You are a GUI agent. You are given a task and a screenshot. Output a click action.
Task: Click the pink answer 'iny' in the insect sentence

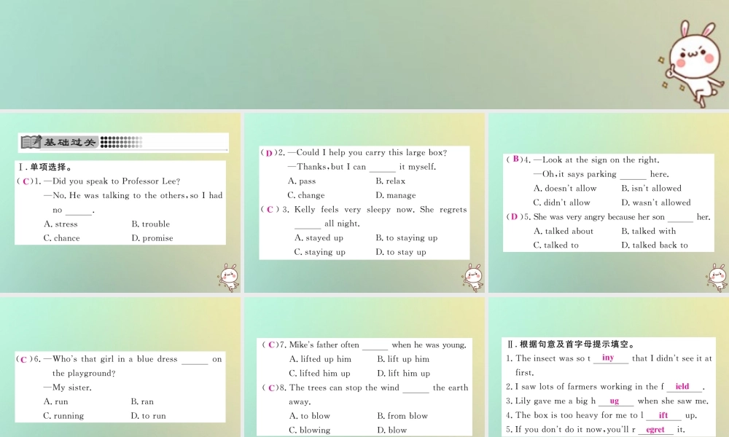tap(608, 358)
